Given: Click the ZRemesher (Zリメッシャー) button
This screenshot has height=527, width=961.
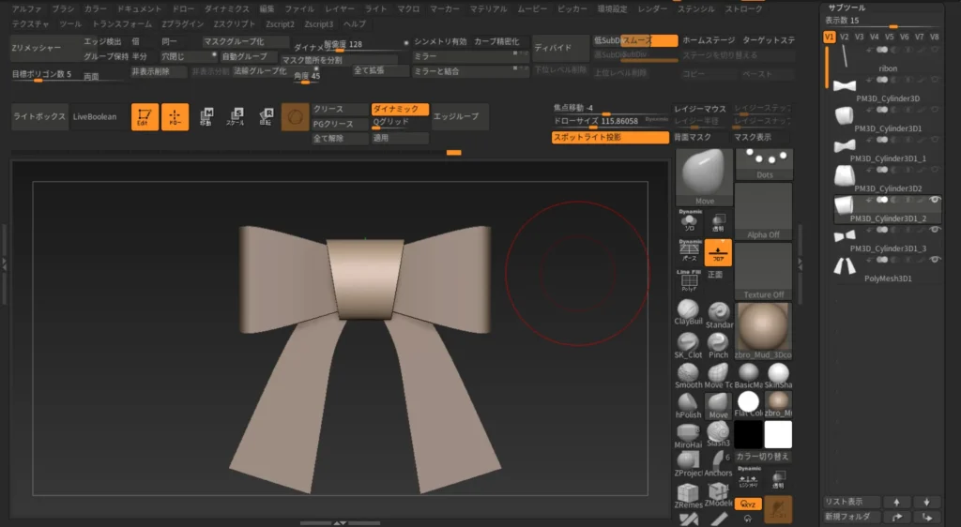Looking at the screenshot, I should 38,47.
